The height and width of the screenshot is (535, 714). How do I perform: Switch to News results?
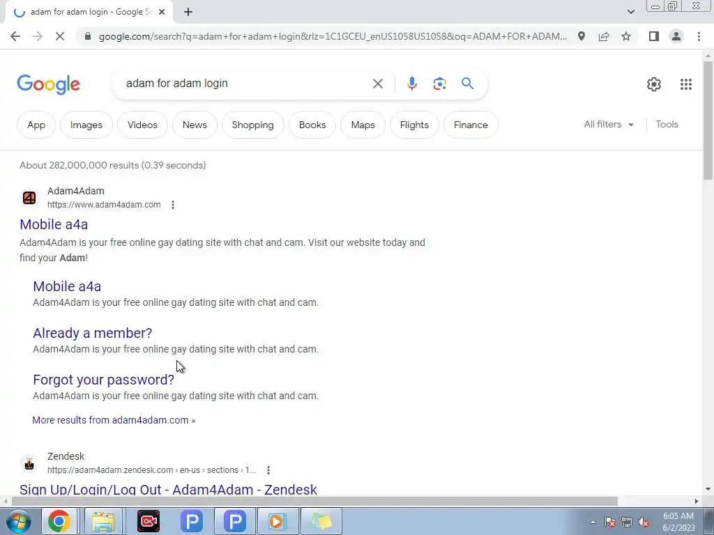pyautogui.click(x=195, y=125)
